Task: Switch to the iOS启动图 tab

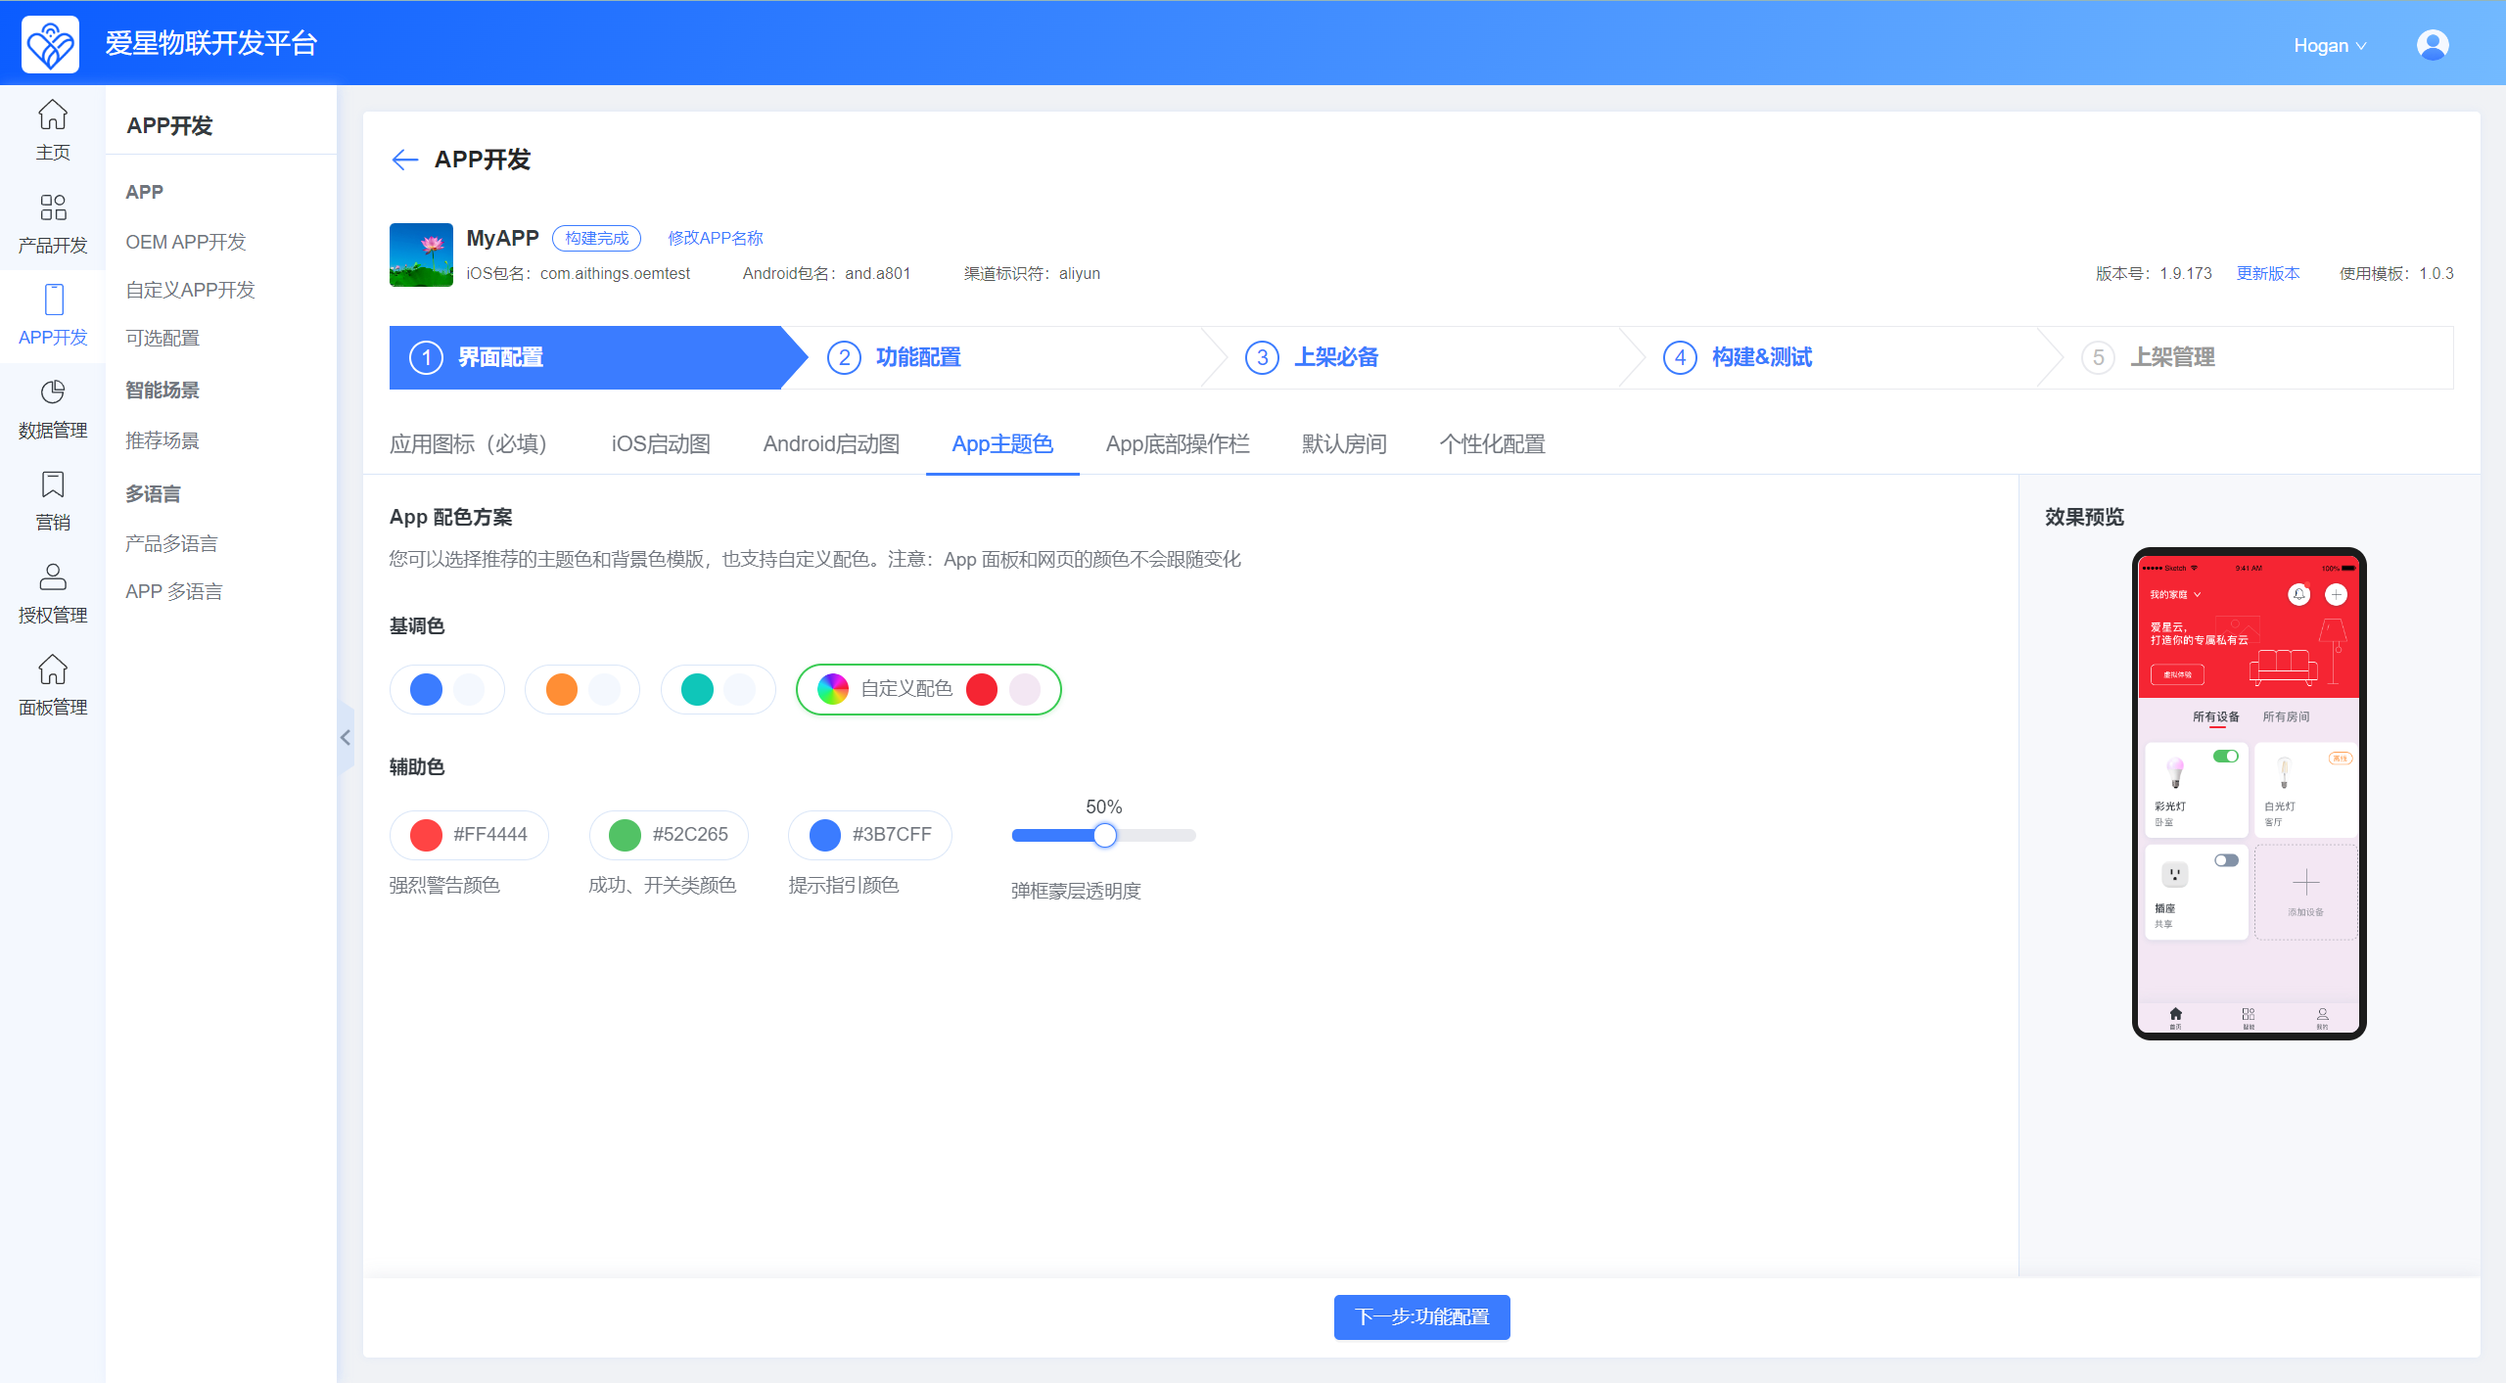Action: coord(661,444)
